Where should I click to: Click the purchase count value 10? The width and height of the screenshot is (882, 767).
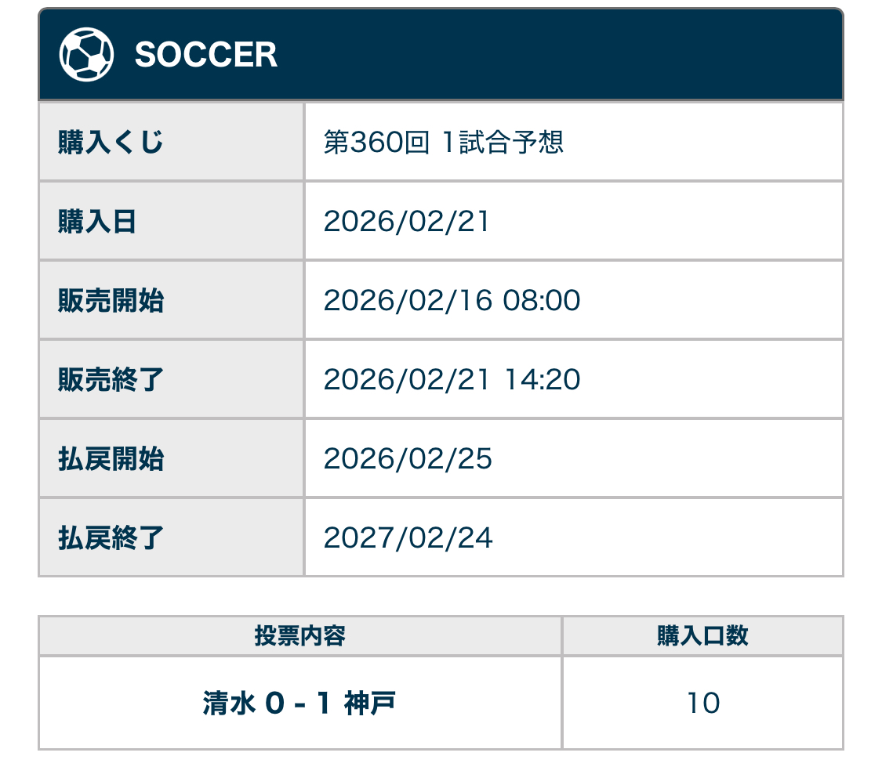pyautogui.click(x=702, y=704)
